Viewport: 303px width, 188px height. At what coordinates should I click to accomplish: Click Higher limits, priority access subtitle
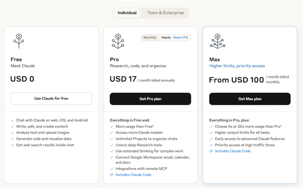coord(237,66)
